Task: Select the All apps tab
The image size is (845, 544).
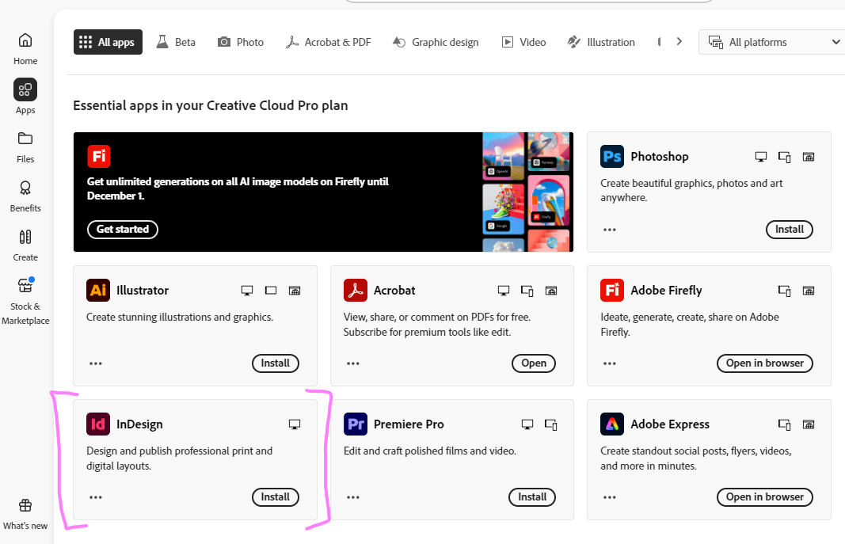Action: coord(108,42)
